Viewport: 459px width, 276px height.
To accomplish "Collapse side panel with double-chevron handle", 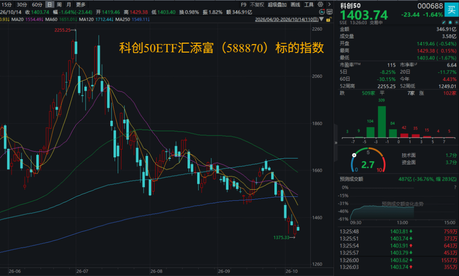I will 336,142.
